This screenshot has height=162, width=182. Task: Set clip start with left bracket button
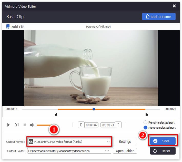coord(81,125)
